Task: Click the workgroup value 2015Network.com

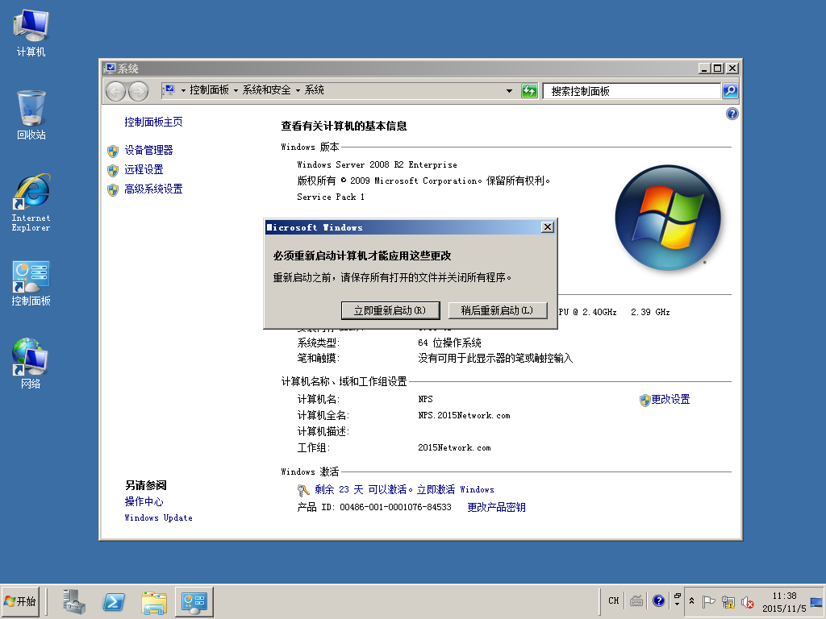Action: [x=454, y=448]
